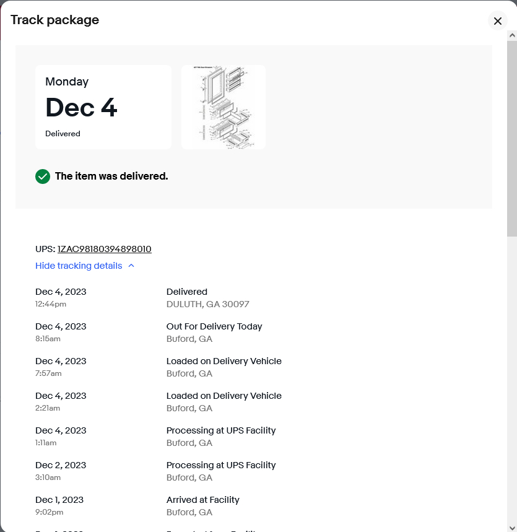Image resolution: width=517 pixels, height=532 pixels.
Task: Click the scrollbar up arrow
Action: click(x=512, y=35)
